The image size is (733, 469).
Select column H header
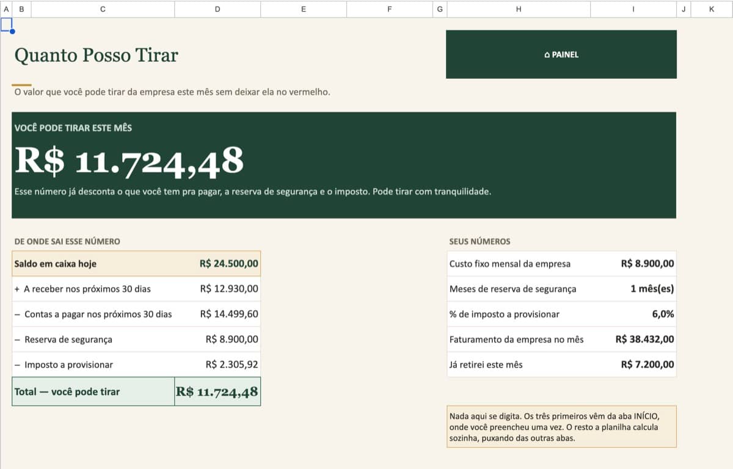click(519, 9)
